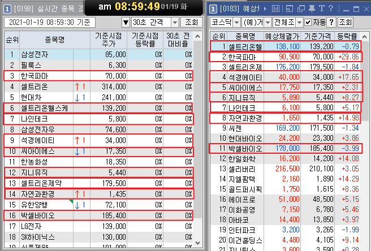Click the window layout icon in the 0183 title bar
Image resolution: width=371 pixels, height=251 pixels.
click(x=290, y=9)
